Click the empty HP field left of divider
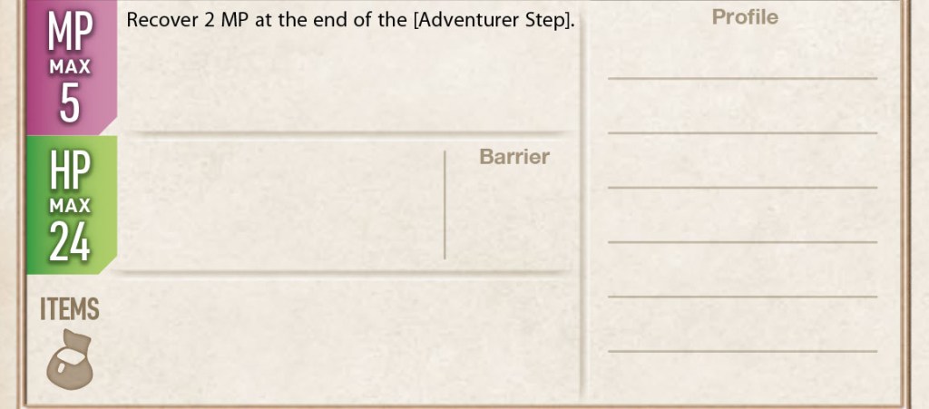Image resolution: width=929 pixels, height=409 pixels. [x=281, y=204]
